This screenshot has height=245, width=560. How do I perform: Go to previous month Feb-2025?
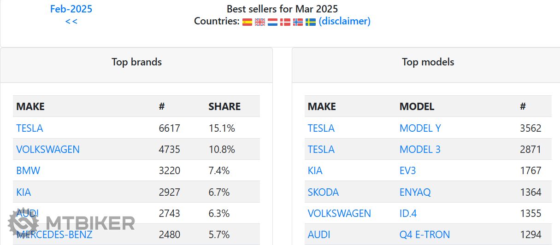click(x=71, y=9)
